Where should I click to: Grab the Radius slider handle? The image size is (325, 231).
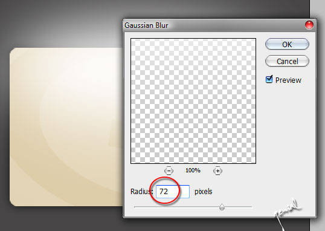coord(222,207)
